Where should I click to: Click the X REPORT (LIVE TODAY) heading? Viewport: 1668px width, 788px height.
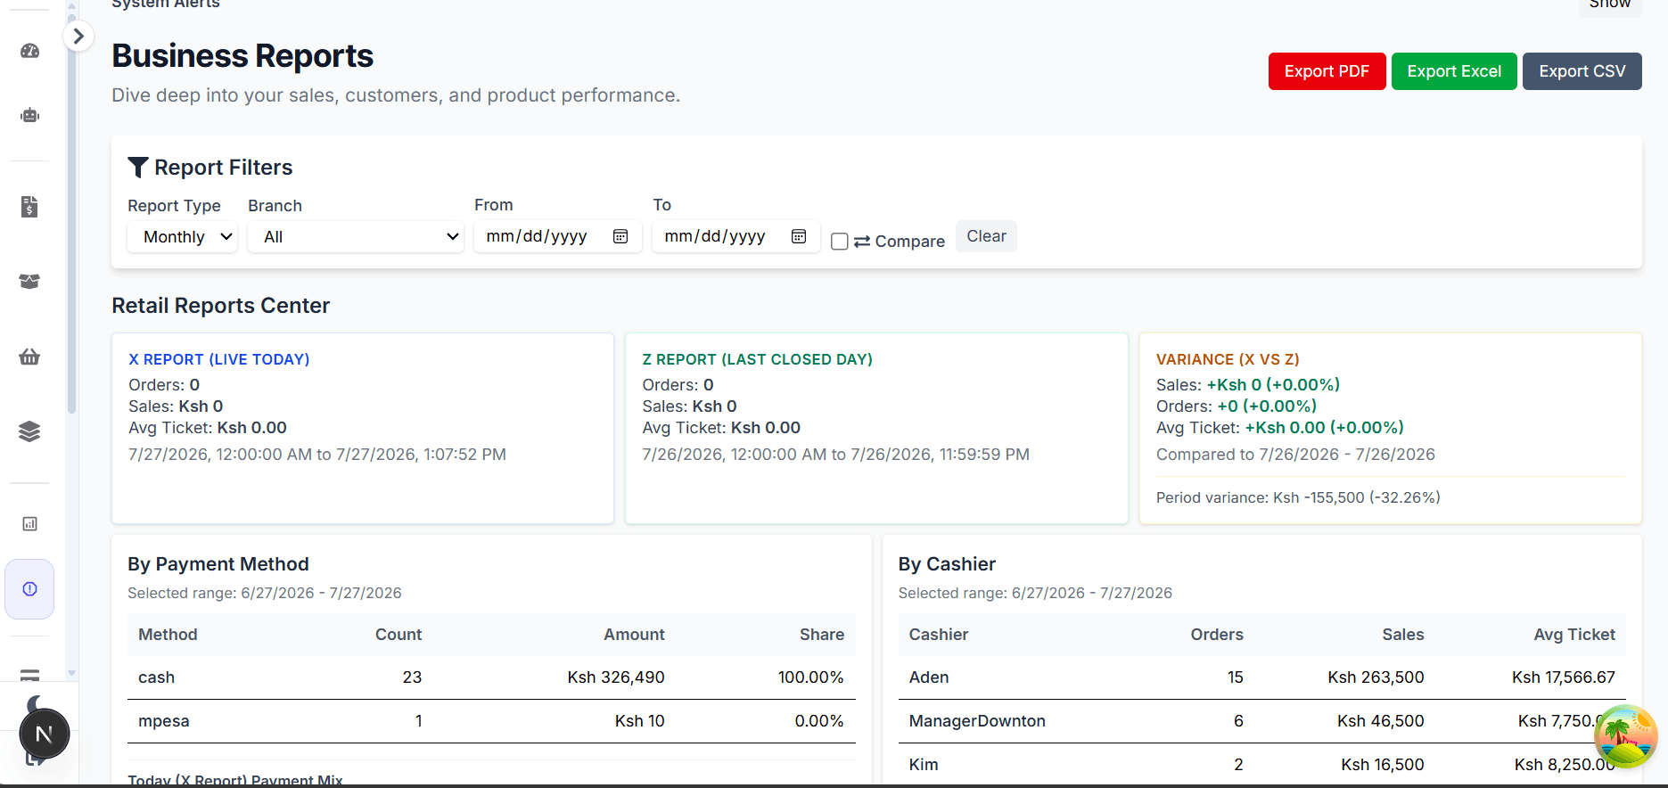(219, 359)
